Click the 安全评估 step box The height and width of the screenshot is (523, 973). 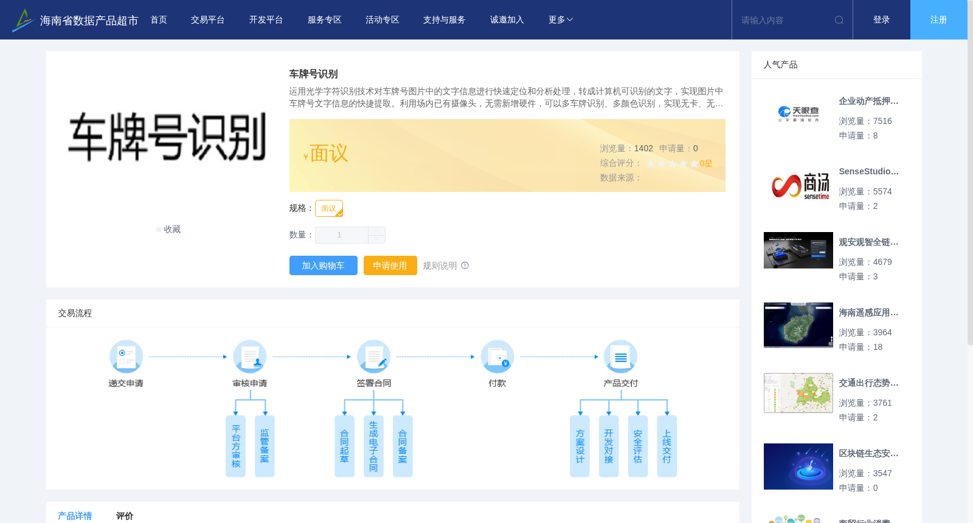click(x=638, y=446)
